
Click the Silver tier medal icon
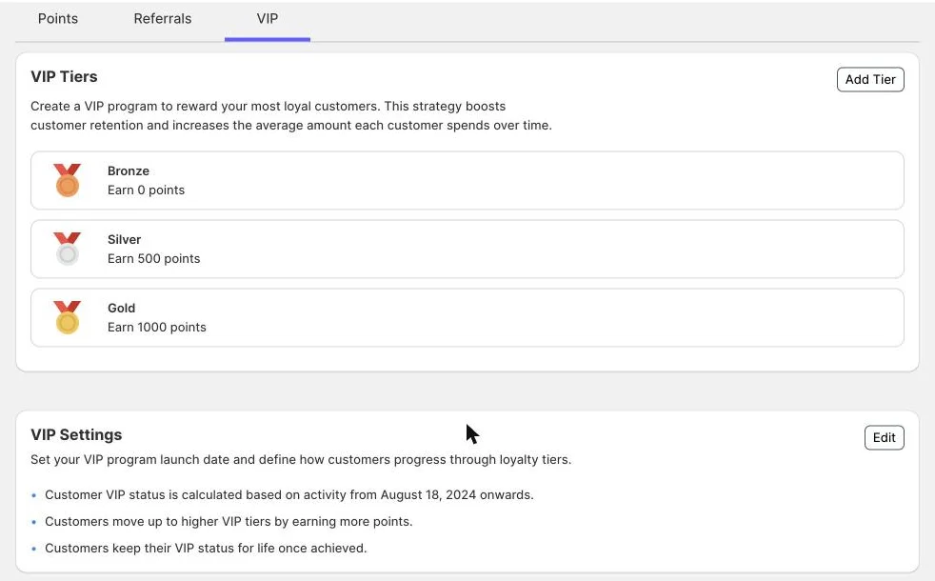pos(68,249)
